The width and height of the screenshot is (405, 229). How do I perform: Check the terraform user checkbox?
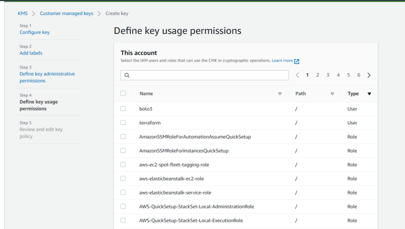(x=123, y=123)
